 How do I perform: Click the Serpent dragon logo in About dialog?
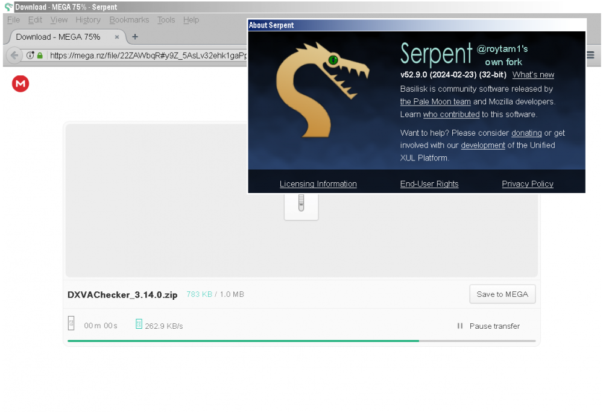pyautogui.click(x=322, y=90)
